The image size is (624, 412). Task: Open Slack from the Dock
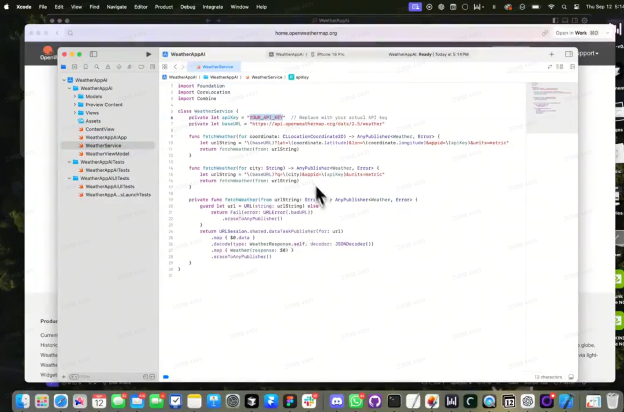(310, 402)
